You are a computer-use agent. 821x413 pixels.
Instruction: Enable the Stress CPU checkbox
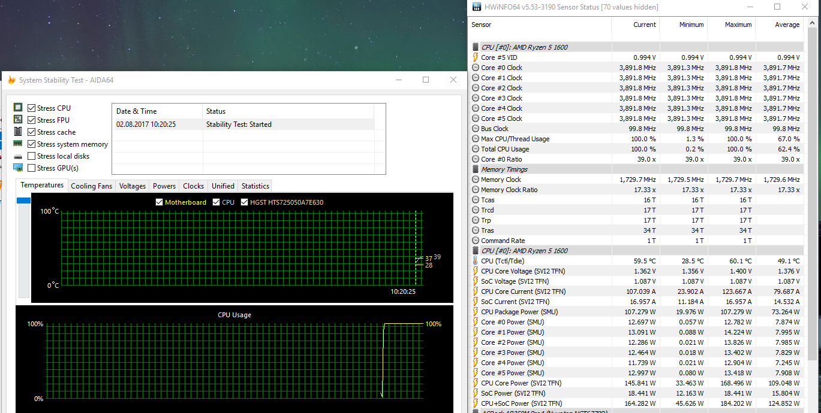[32, 108]
